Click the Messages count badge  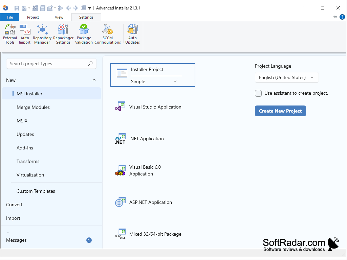pyautogui.click(x=89, y=240)
